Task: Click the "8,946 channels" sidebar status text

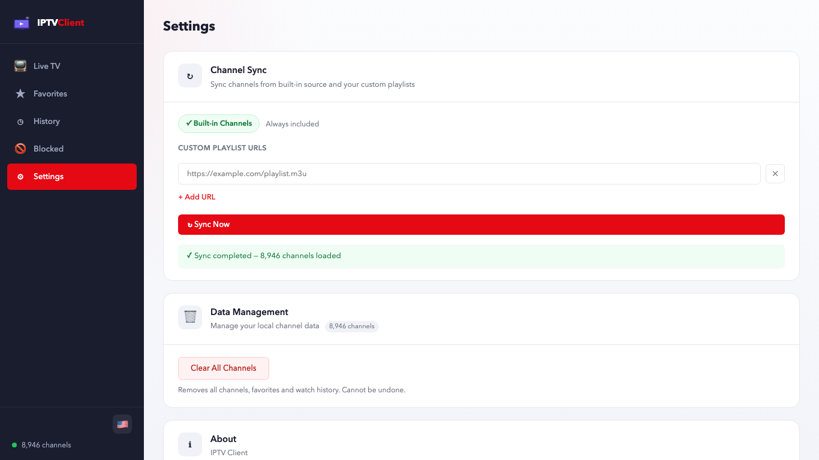Action: [46, 445]
